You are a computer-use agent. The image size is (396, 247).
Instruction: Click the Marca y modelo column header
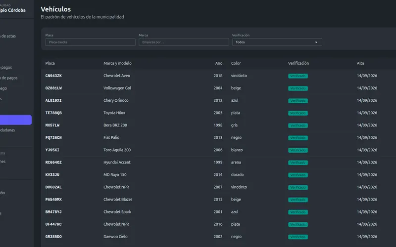117,63
